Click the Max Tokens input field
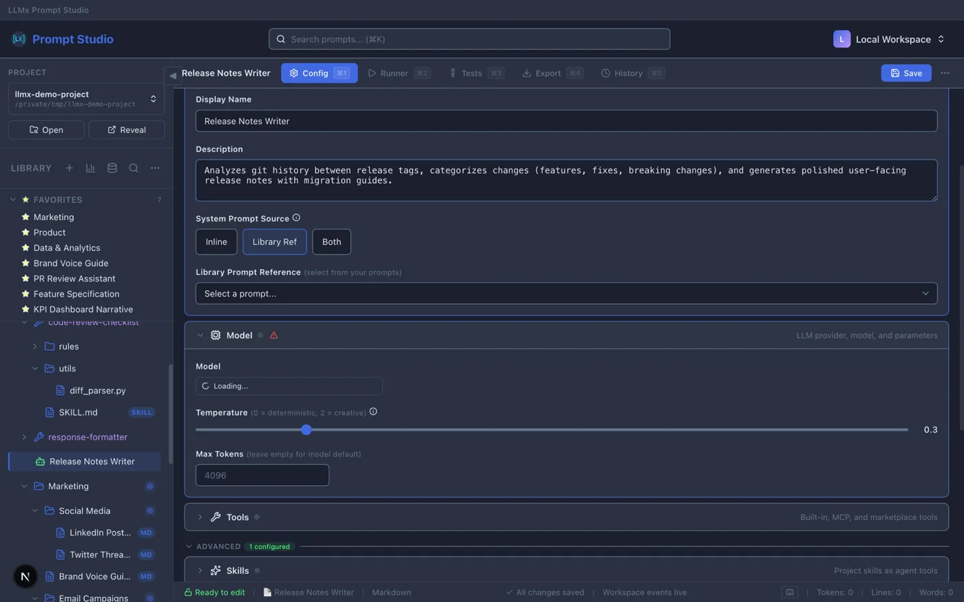The image size is (964, 602). click(x=262, y=475)
